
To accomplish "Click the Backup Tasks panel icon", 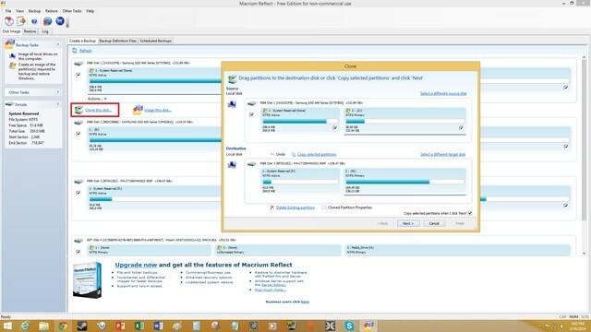I will 9,44.
